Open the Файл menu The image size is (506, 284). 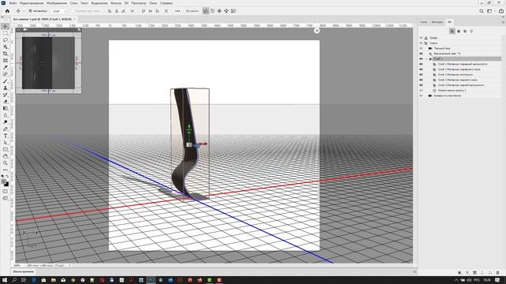(x=13, y=3)
